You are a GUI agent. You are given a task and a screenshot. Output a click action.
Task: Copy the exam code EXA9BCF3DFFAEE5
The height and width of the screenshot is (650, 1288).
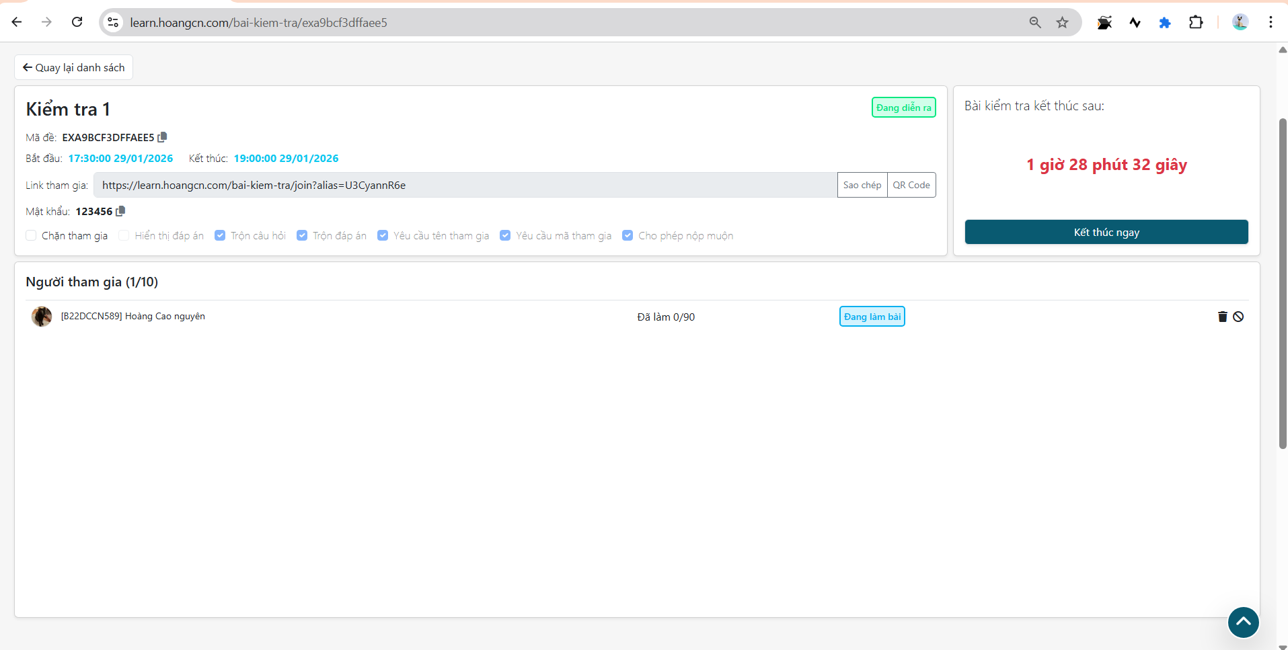tap(162, 137)
